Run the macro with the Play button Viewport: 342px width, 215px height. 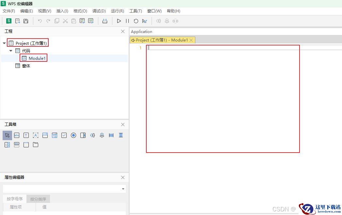tap(119, 21)
